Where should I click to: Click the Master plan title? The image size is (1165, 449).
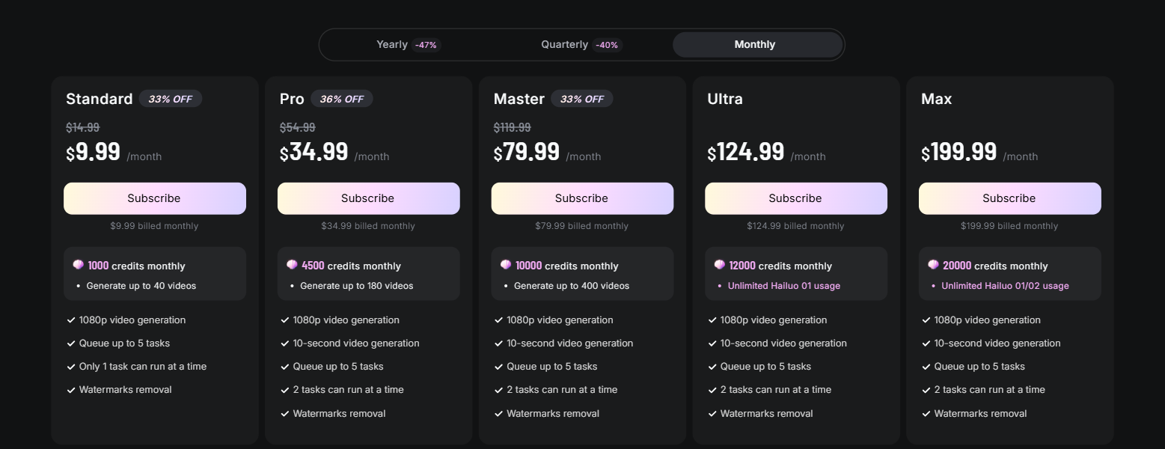click(x=519, y=99)
